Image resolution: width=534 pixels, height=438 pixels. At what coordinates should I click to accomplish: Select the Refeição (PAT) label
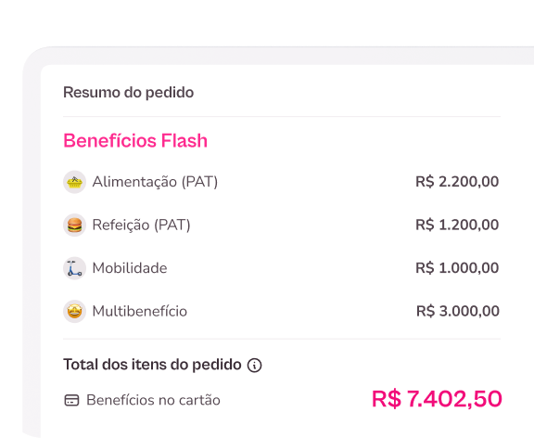pos(141,225)
